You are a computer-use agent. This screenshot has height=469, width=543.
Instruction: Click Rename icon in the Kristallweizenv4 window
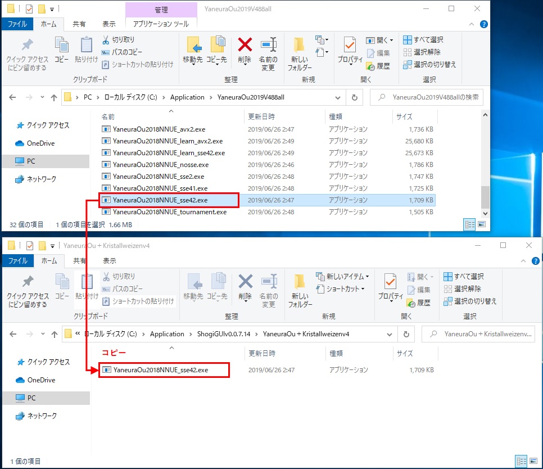[x=269, y=291]
